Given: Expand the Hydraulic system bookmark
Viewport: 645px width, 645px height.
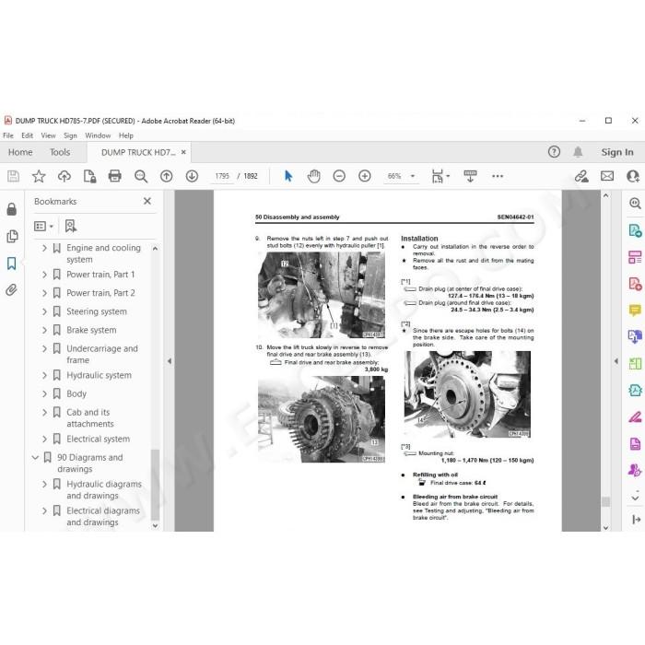Looking at the screenshot, I should pyautogui.click(x=44, y=375).
